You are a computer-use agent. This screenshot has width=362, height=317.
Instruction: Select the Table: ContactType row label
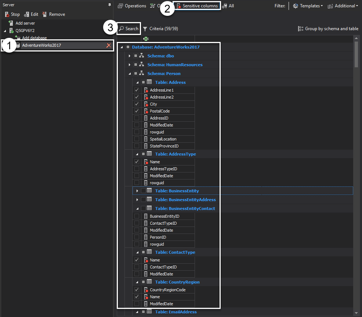[175, 252]
